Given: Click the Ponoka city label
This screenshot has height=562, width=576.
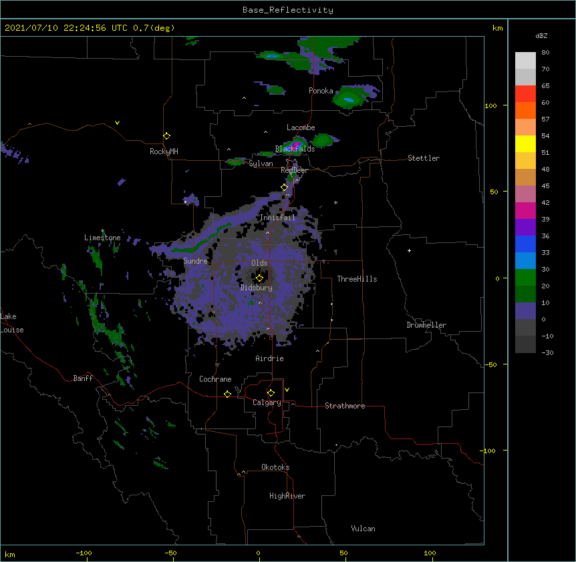Looking at the screenshot, I should pos(321,91).
